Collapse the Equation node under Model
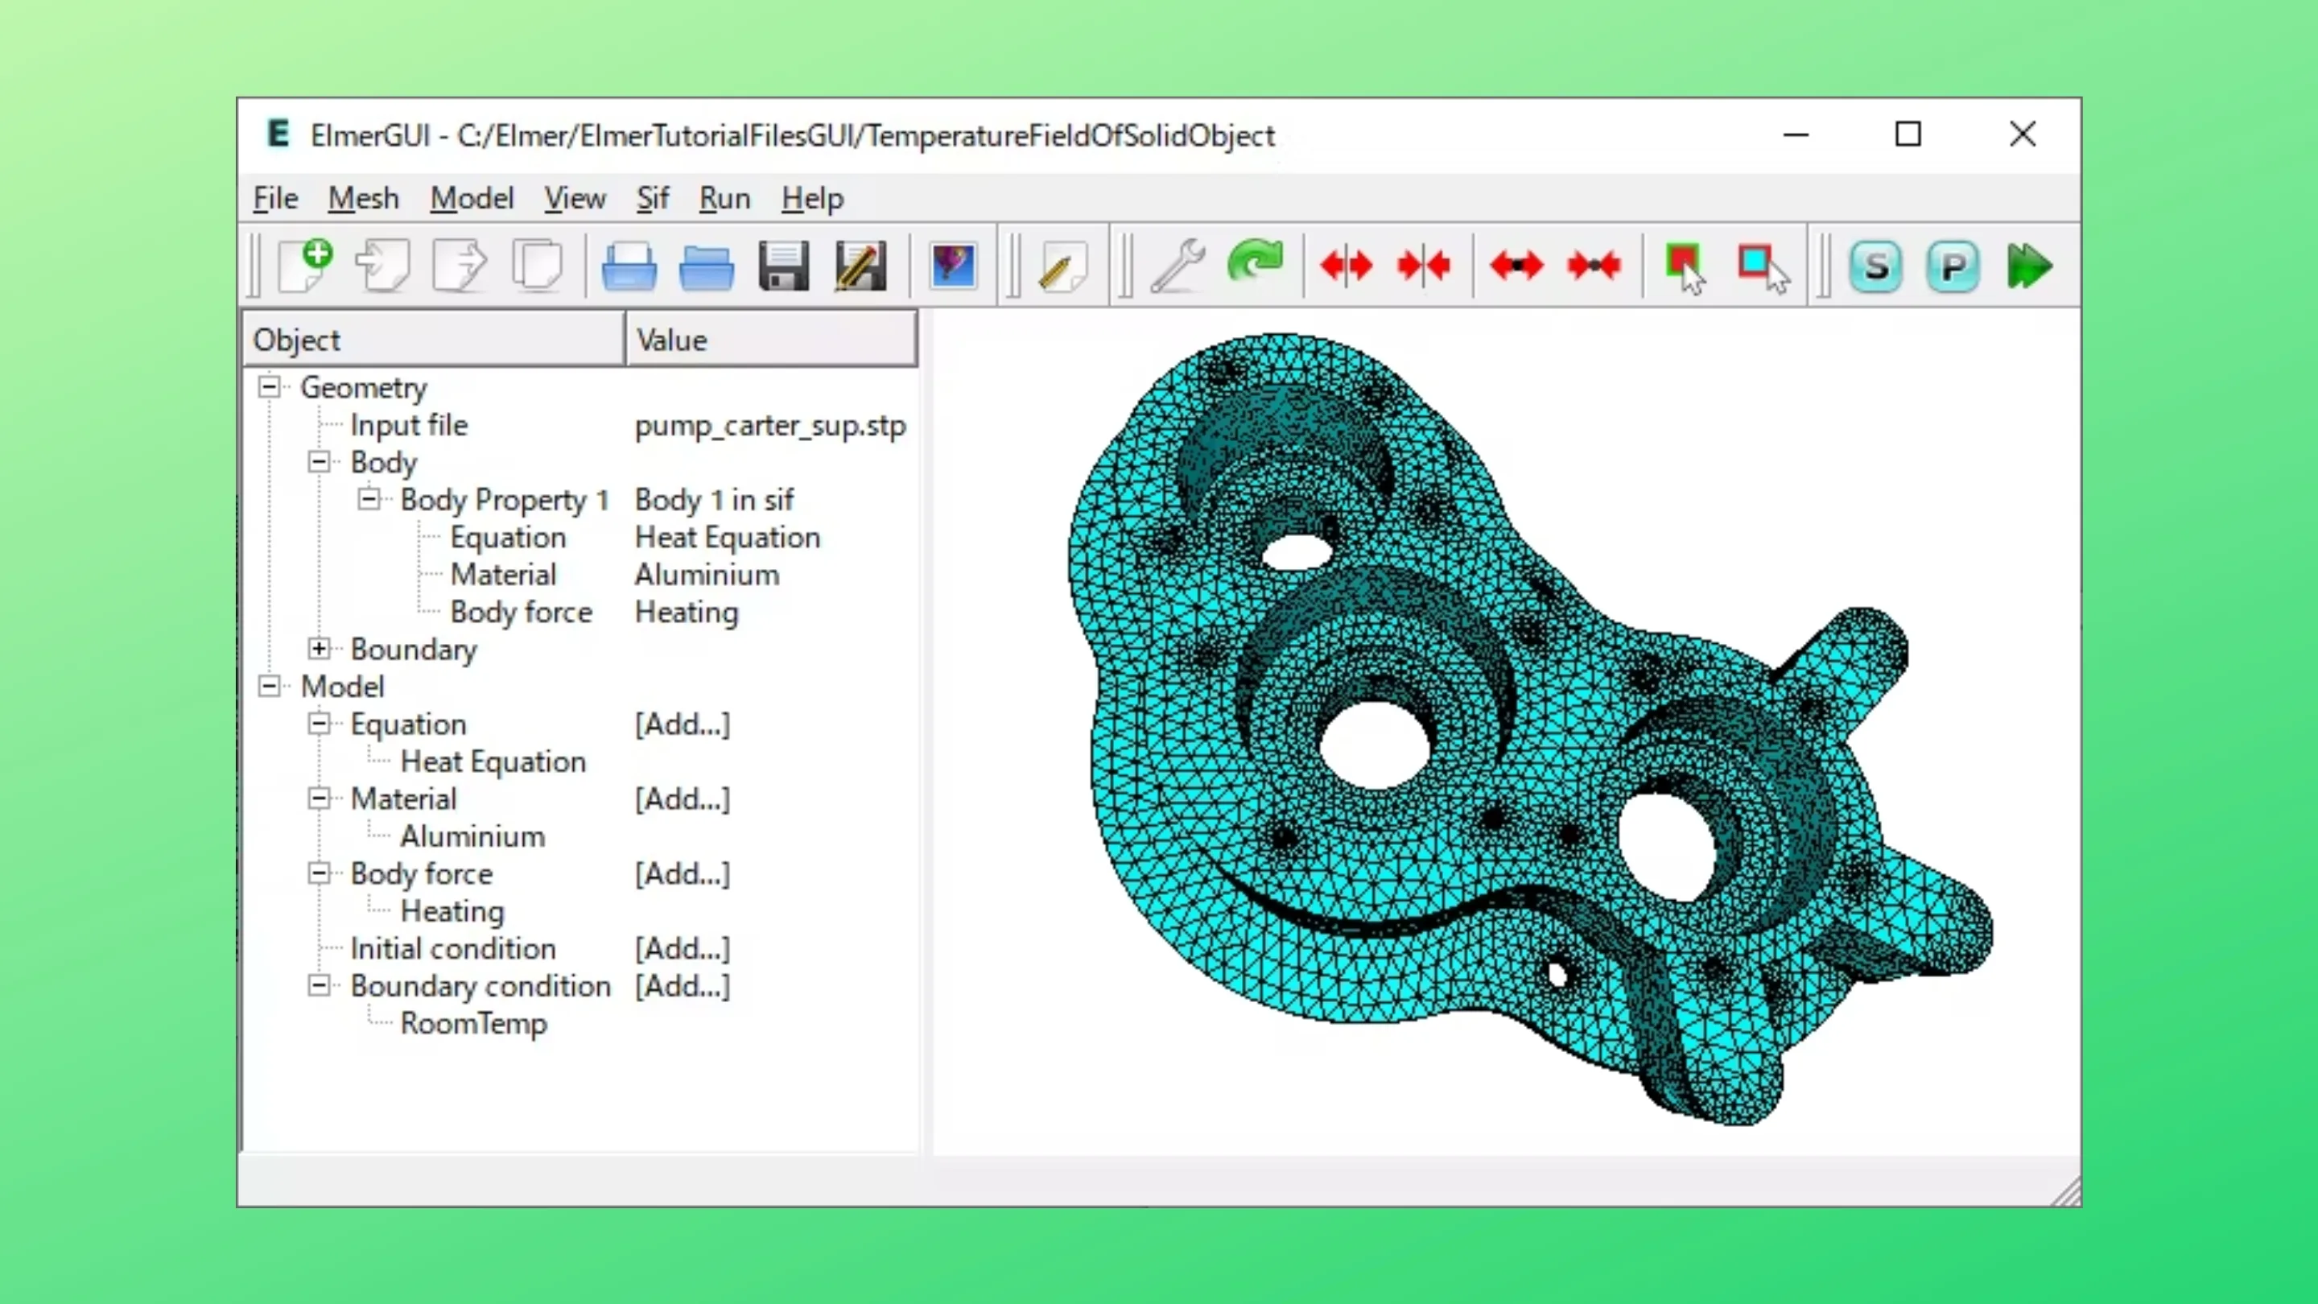Screen dimensions: 2318x1304 pos(320,724)
